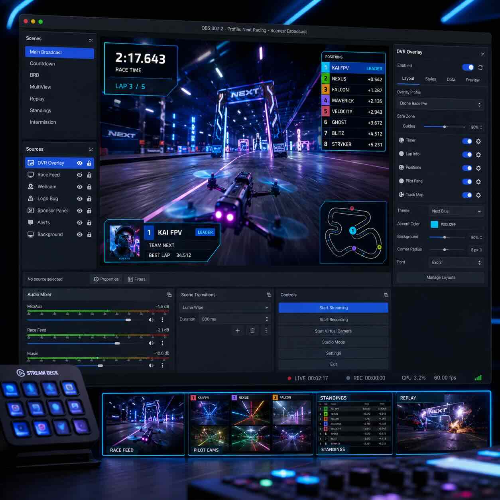This screenshot has width=500, height=500.
Task: Pop out the Scene Transitions dock
Action: pos(269,295)
